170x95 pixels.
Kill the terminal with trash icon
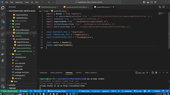(x=156, y=73)
